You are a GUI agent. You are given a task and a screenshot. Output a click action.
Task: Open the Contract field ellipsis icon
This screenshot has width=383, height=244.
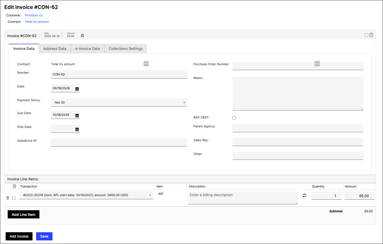coord(146,63)
